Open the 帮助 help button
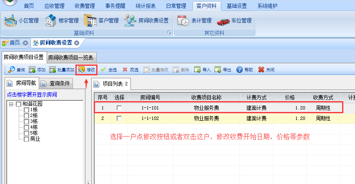The image size is (355, 184). point(245,70)
